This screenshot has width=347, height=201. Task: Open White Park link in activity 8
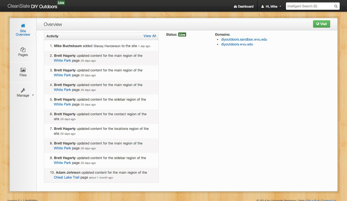pyautogui.click(x=62, y=148)
